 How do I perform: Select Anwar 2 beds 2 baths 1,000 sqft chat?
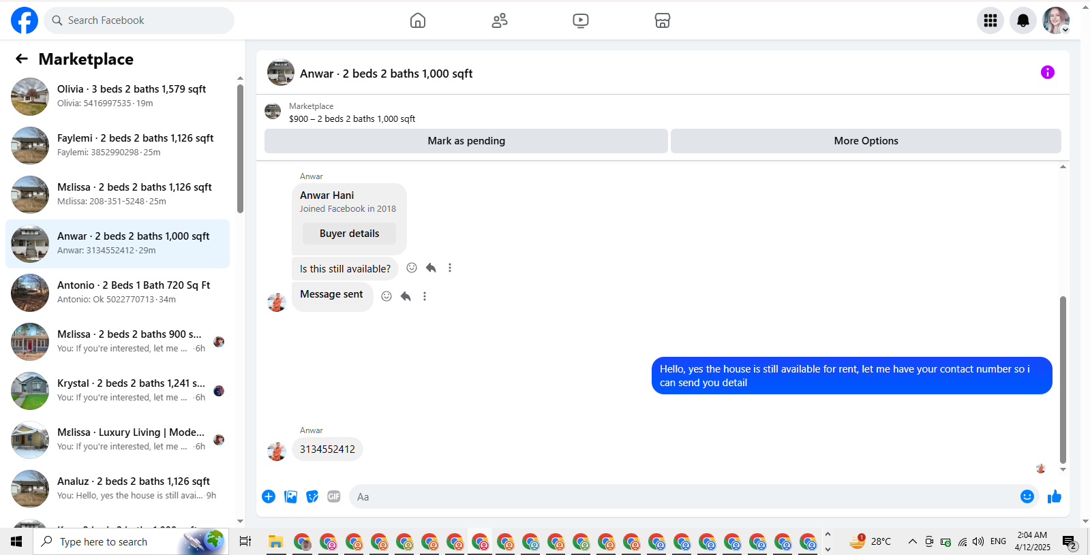[x=117, y=244]
